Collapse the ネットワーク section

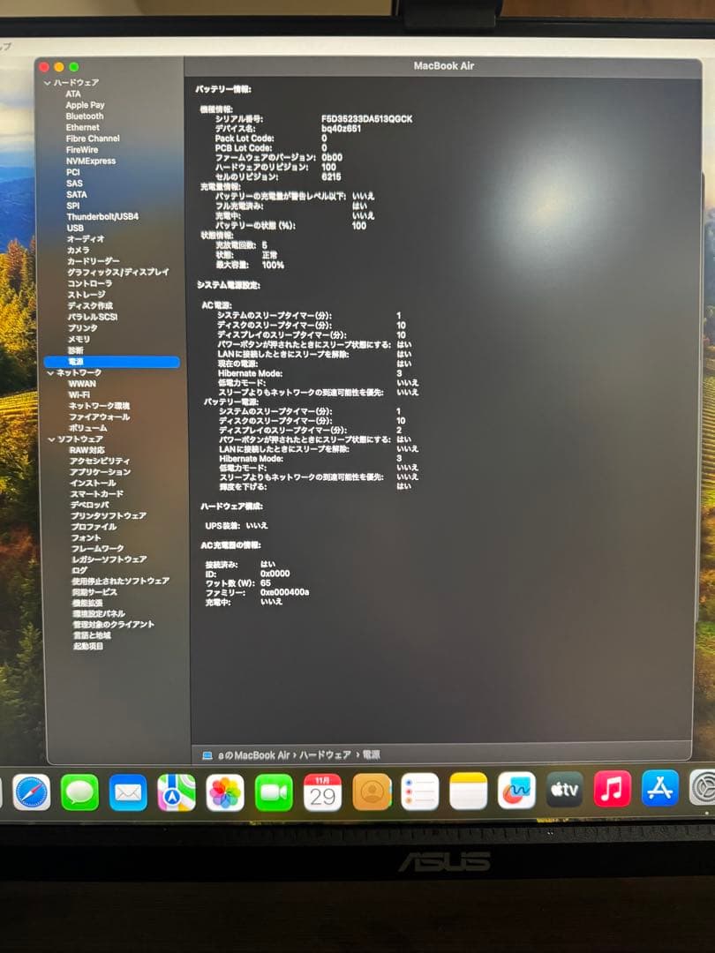pos(51,372)
